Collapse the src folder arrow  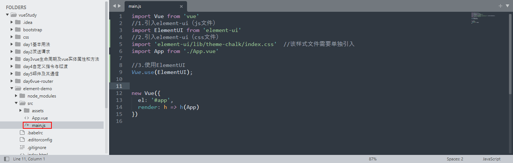tap(16, 103)
